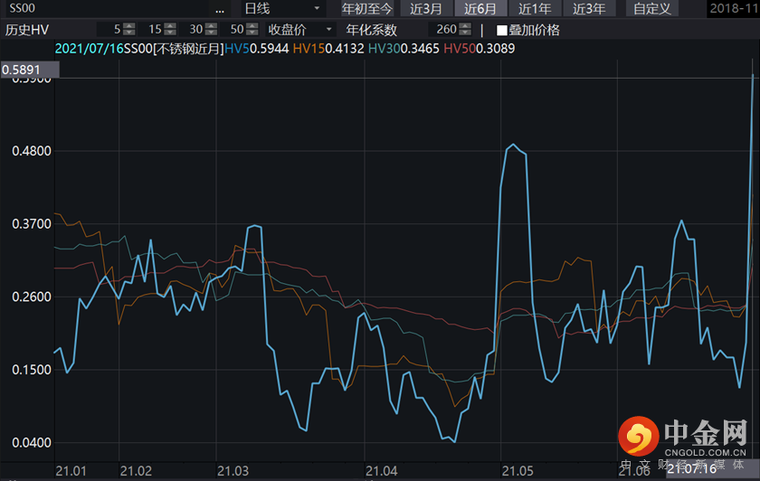Click the ellipsis symbol search button
The height and width of the screenshot is (481, 760).
pos(221,9)
